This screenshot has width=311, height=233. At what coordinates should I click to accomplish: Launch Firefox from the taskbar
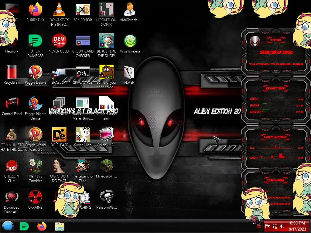click(42, 226)
